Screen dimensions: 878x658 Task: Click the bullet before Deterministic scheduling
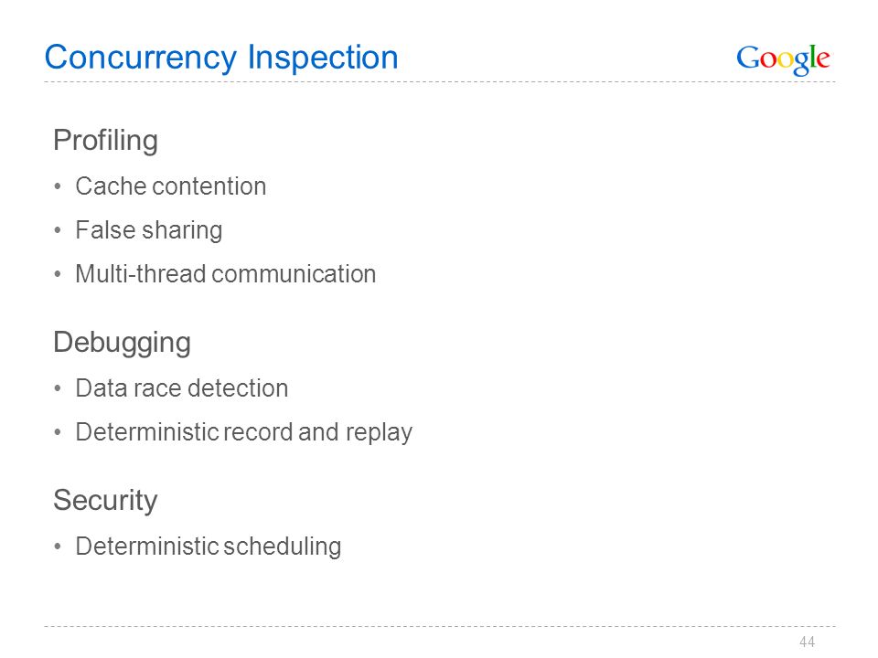57,547
